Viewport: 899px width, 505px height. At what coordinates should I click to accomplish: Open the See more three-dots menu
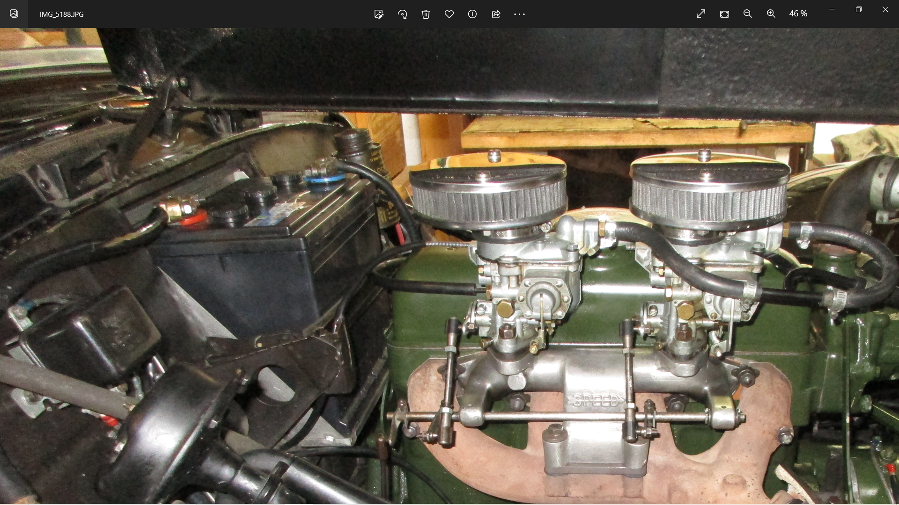(x=519, y=14)
